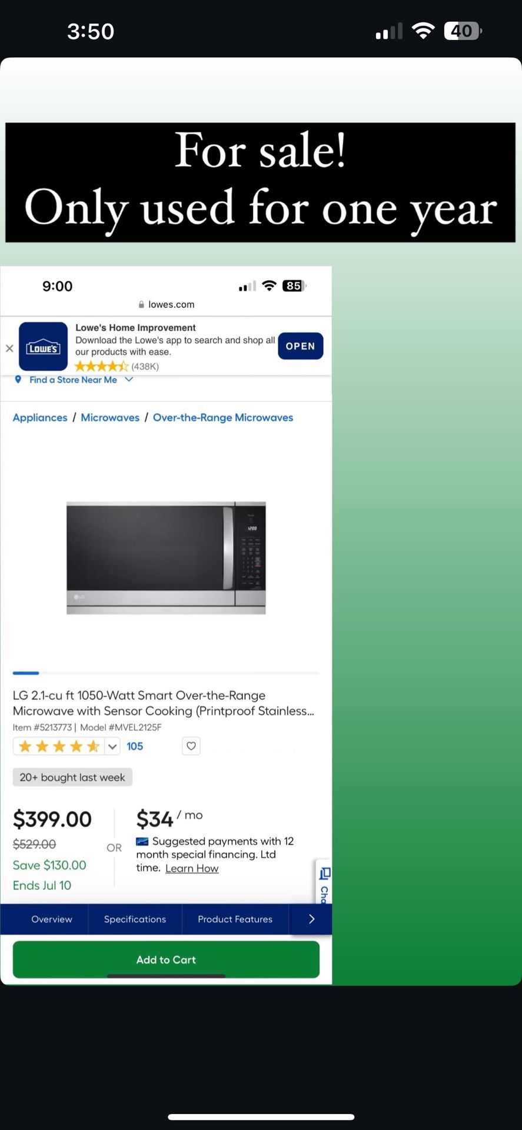This screenshot has height=1130, width=522.
Task: Open Over-the-Range Microwaves breadcrumb
Action: 223,417
